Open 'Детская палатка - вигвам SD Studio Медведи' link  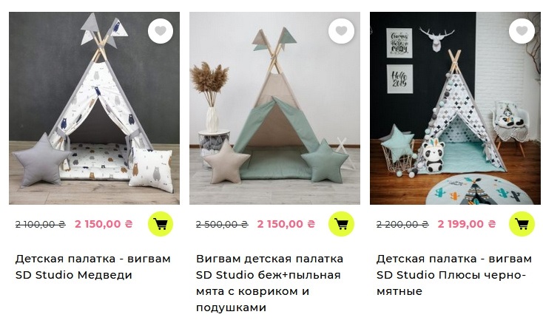coord(92,267)
